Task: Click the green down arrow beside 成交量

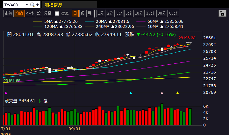Action: pos(39,101)
